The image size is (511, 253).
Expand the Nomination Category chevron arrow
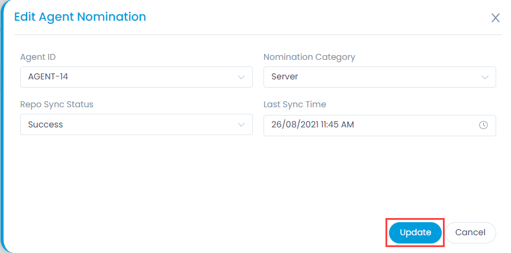[x=485, y=77]
